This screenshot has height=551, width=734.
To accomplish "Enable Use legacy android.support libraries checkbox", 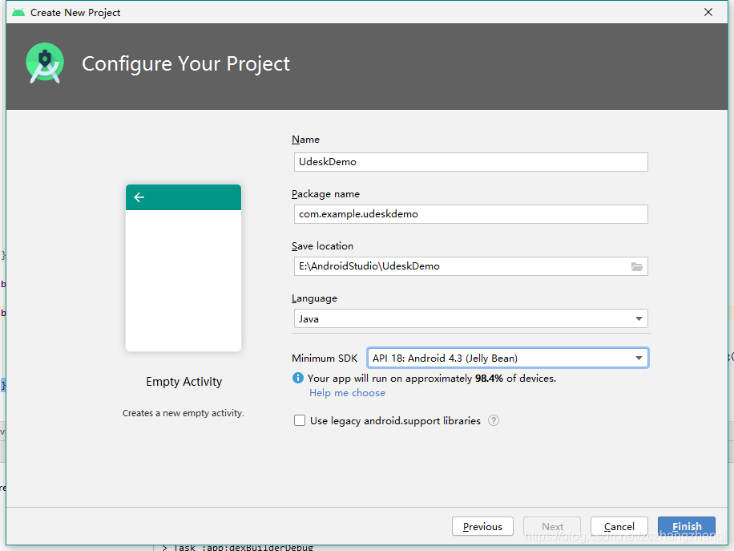I will 300,420.
